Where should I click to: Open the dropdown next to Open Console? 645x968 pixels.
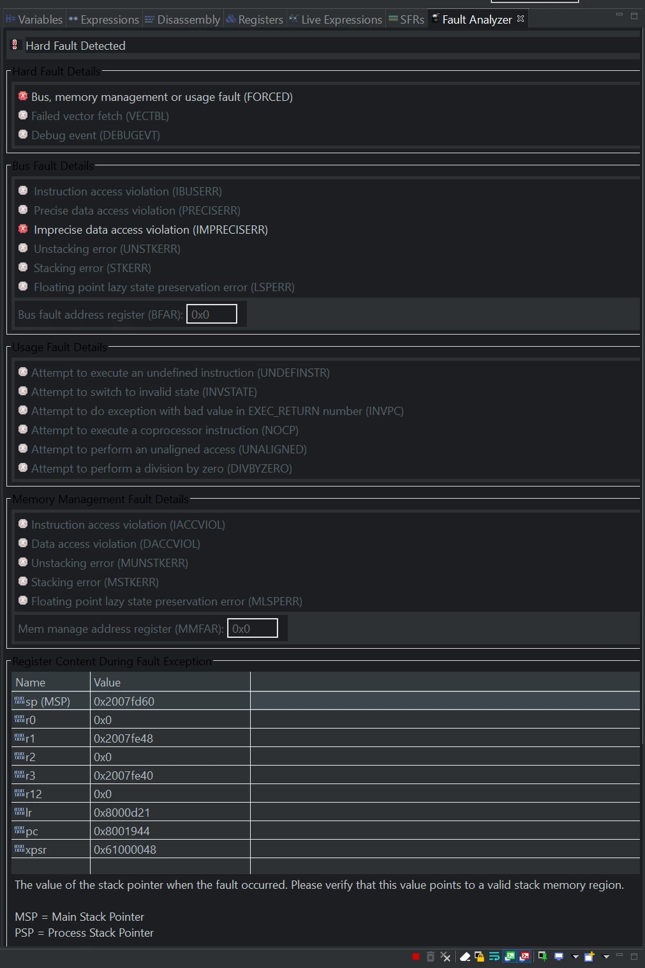(606, 957)
